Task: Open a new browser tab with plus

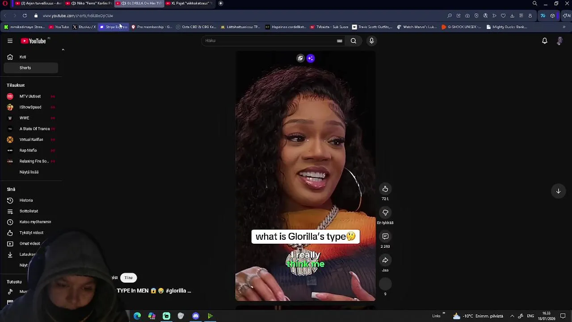Action: pyautogui.click(x=221, y=3)
